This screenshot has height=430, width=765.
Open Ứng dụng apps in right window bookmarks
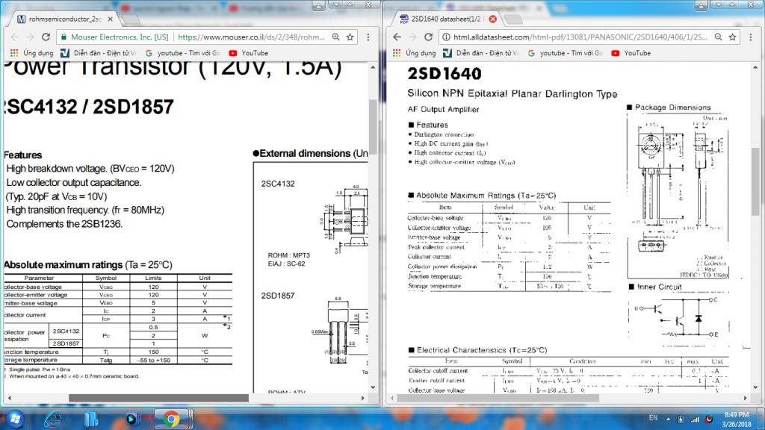(x=414, y=53)
